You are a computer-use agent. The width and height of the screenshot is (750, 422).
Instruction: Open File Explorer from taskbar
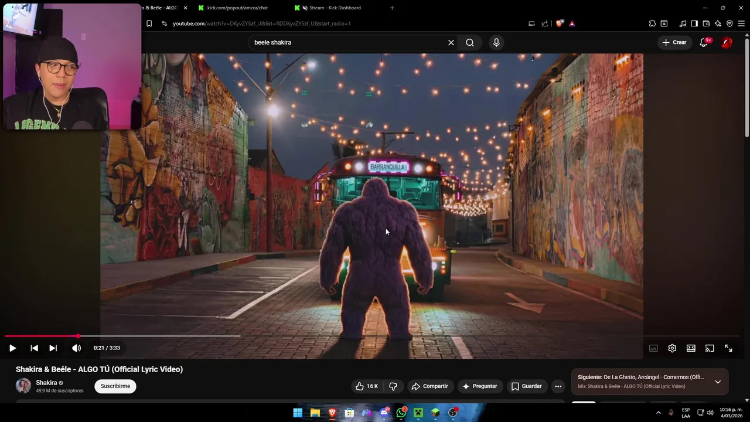pyautogui.click(x=315, y=413)
